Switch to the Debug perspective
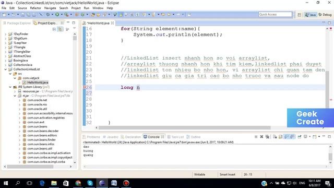 pyautogui.click(x=325, y=15)
